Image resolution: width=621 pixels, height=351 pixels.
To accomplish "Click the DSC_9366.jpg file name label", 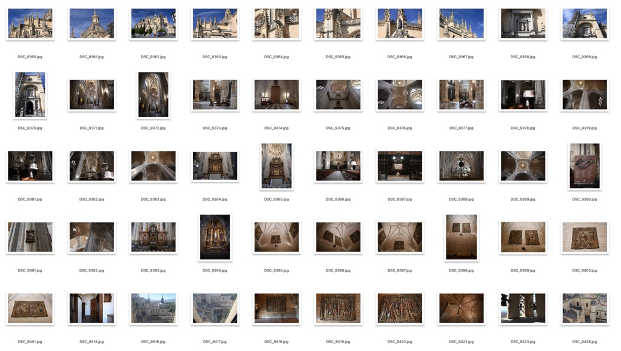I will (x=400, y=57).
